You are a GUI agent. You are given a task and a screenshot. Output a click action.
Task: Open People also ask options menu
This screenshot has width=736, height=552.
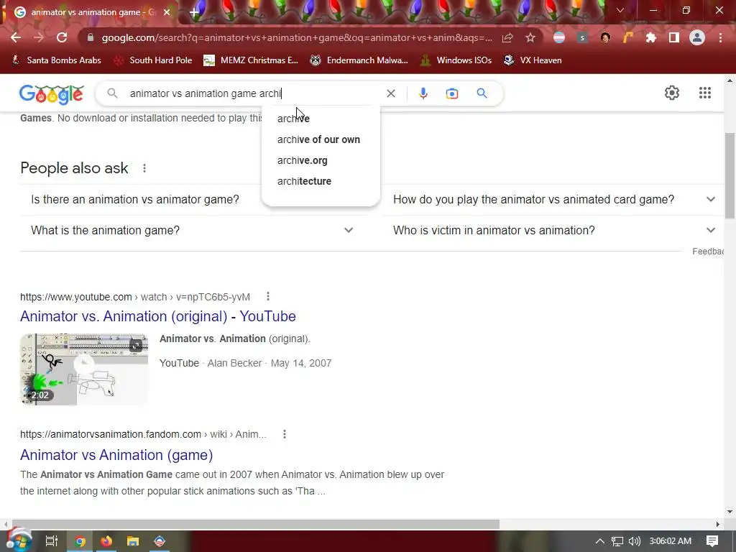tap(144, 168)
